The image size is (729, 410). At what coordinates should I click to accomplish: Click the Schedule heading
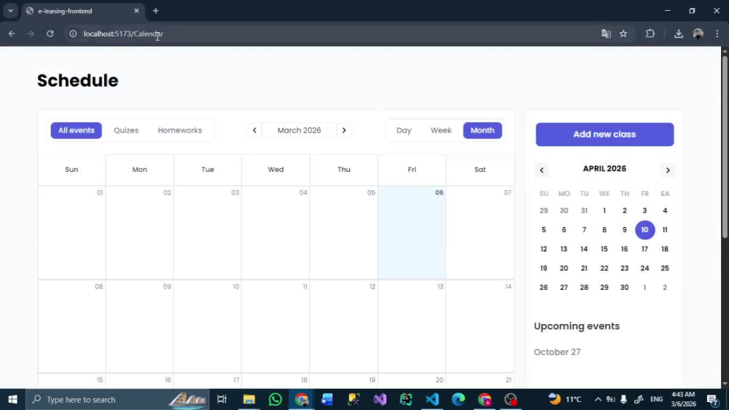tap(78, 80)
